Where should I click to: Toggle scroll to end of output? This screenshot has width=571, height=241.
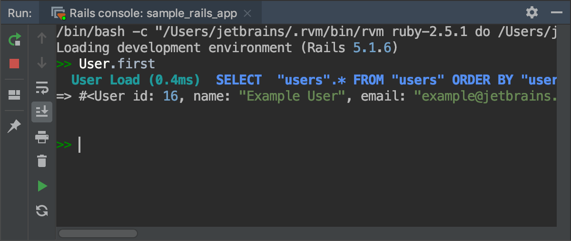click(42, 112)
